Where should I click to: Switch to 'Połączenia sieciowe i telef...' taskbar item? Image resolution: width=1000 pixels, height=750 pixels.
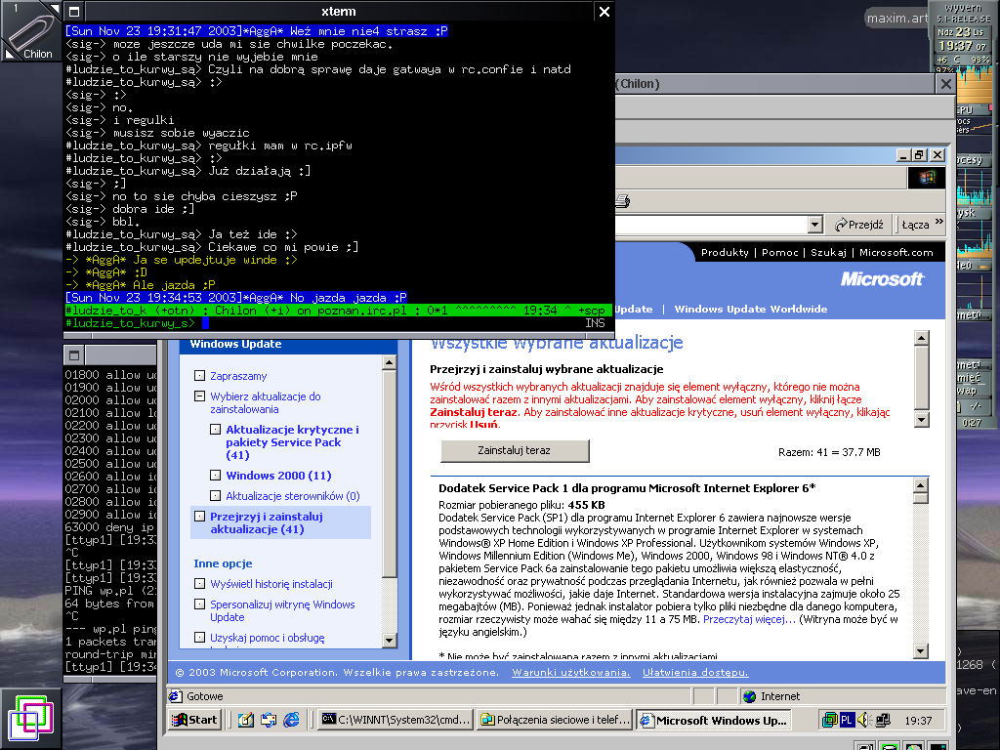click(555, 721)
